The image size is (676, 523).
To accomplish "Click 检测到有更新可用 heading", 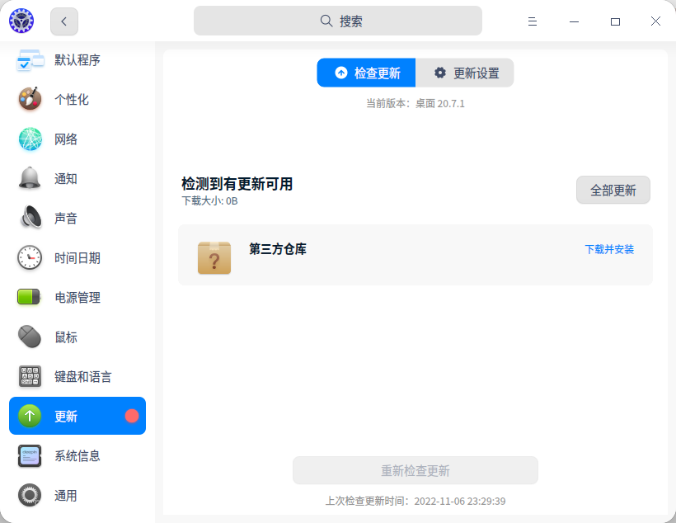I will coord(237,184).
